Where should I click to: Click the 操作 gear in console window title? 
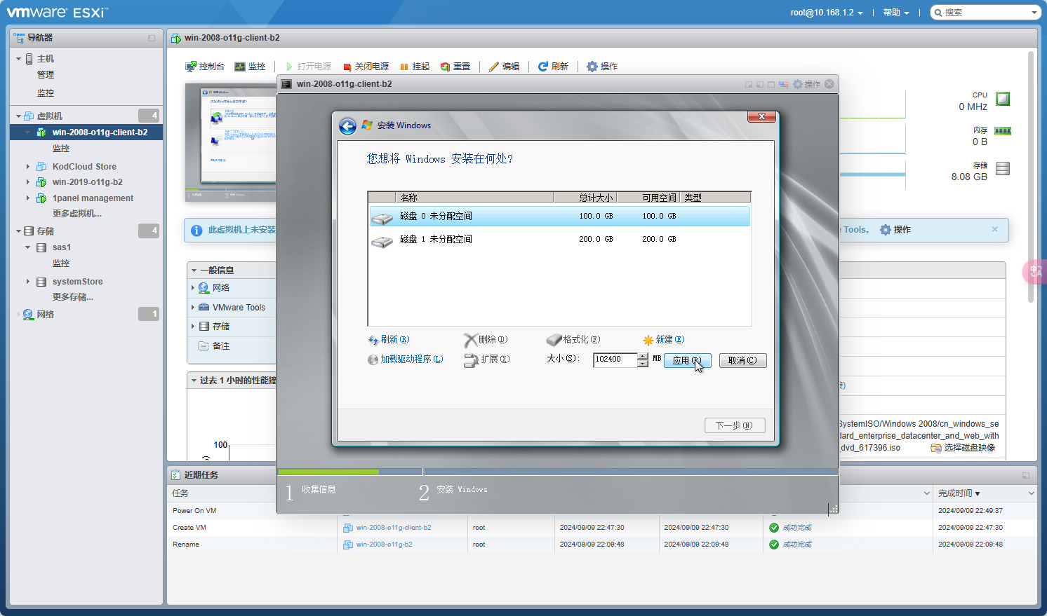806,84
